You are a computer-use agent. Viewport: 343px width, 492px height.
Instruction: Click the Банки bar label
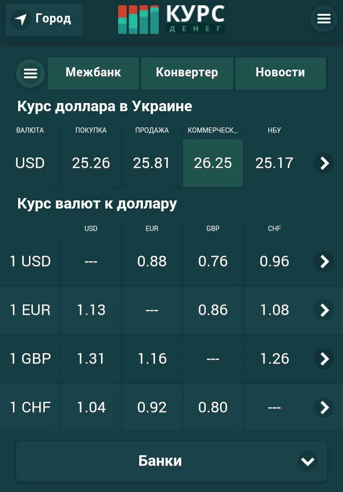pyautogui.click(x=160, y=461)
